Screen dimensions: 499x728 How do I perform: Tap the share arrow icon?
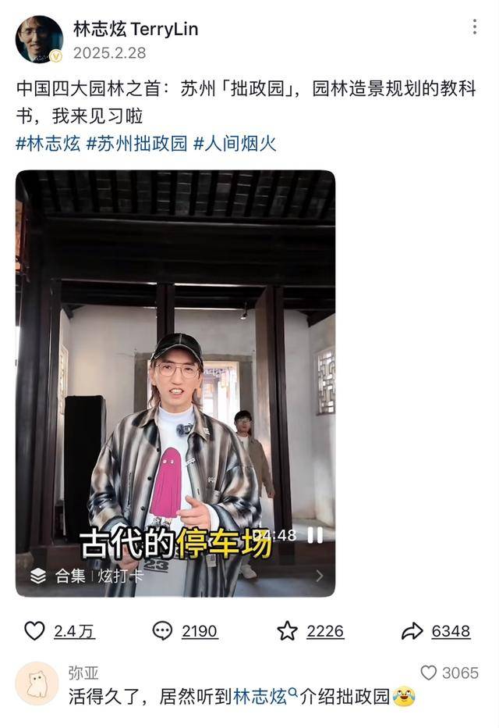click(x=412, y=631)
